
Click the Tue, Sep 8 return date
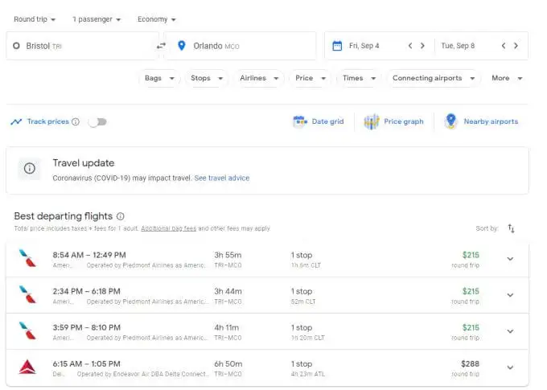coord(458,46)
